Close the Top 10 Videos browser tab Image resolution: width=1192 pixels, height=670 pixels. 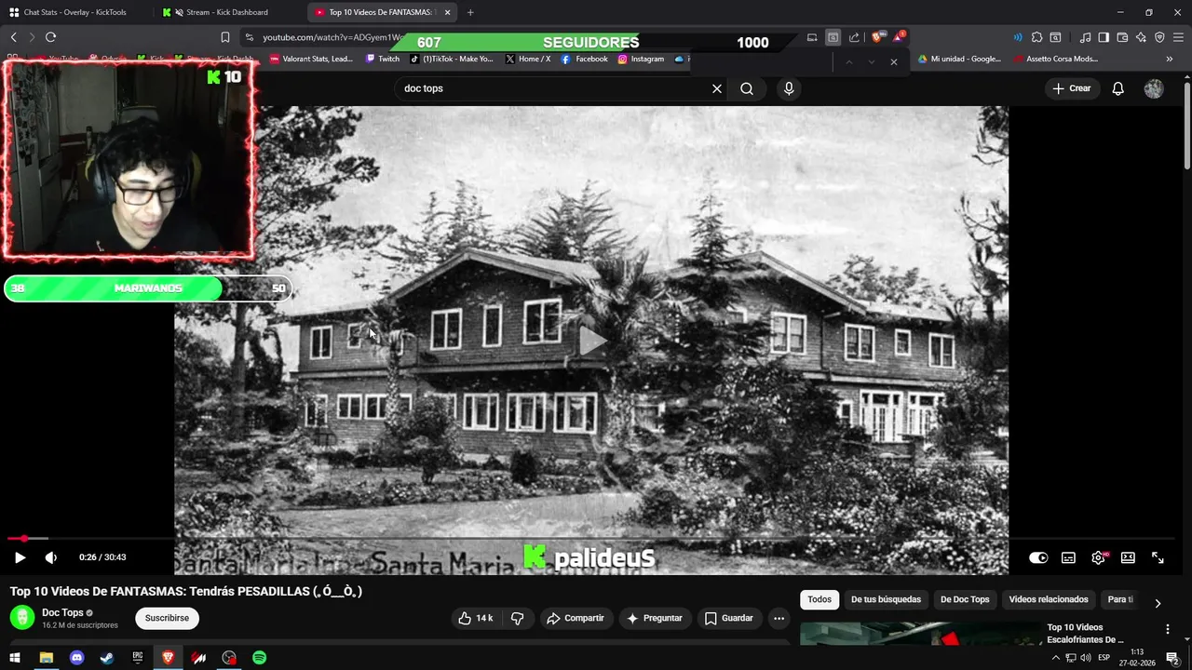[x=448, y=12]
